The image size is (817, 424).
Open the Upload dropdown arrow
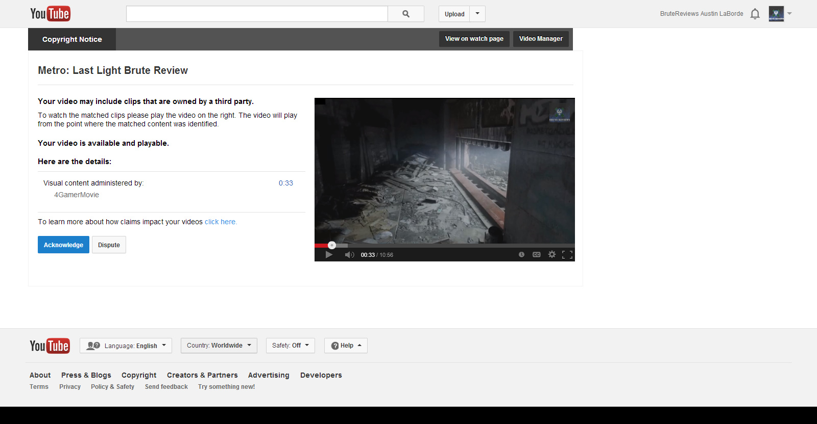click(x=477, y=14)
